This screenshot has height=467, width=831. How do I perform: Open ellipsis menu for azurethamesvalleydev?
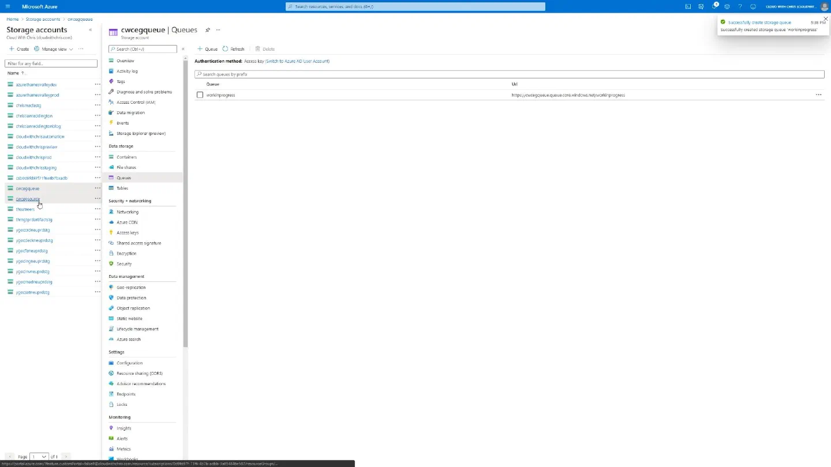point(98,85)
